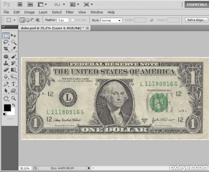Viewport: 209px width, 172px height.
Task: Open the Select menu
Action: 57,12
